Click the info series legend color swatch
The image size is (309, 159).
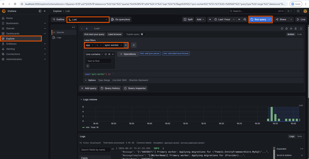click(84, 127)
